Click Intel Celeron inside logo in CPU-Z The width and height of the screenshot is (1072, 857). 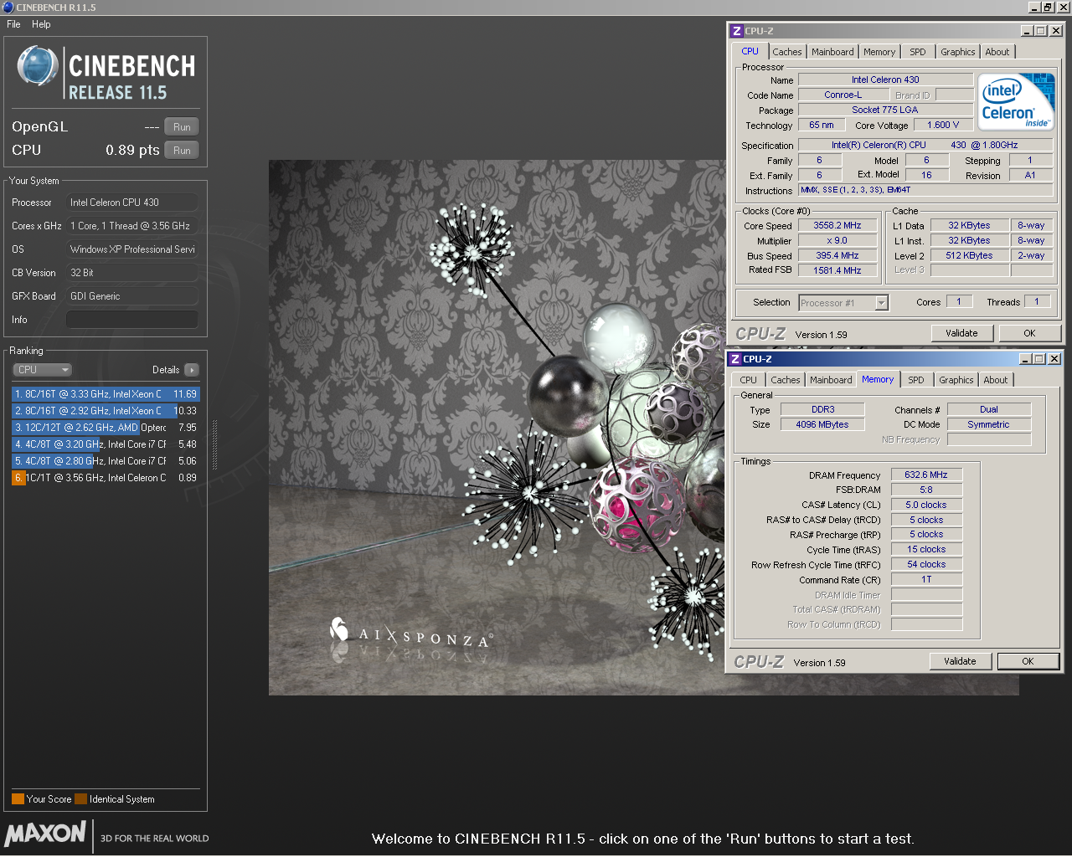click(1016, 101)
